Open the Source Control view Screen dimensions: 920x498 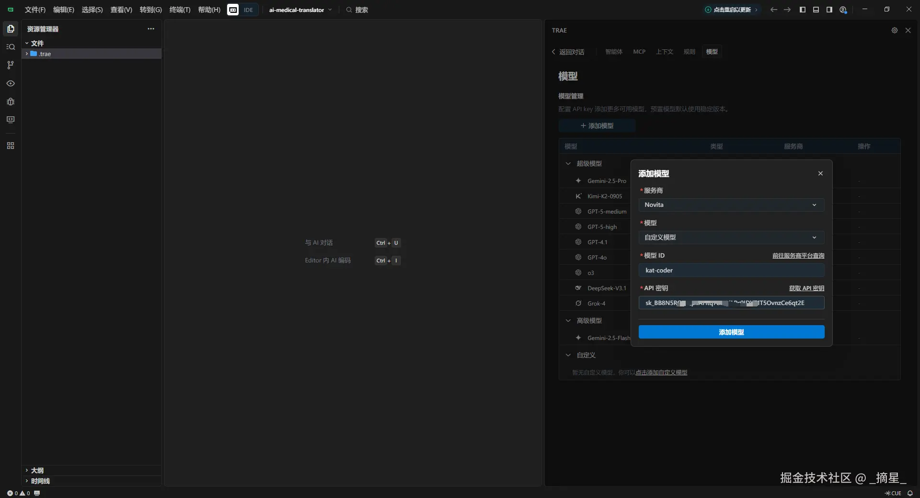pyautogui.click(x=11, y=65)
